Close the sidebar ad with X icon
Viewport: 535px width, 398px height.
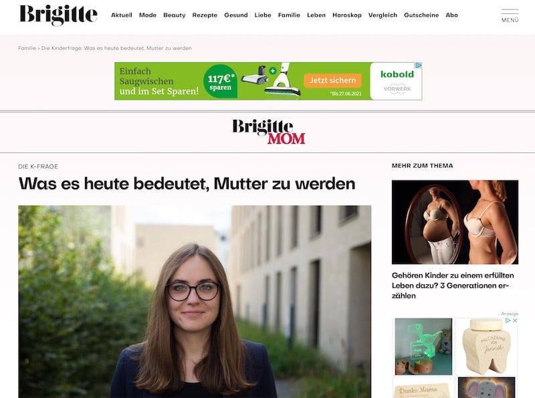(x=515, y=320)
